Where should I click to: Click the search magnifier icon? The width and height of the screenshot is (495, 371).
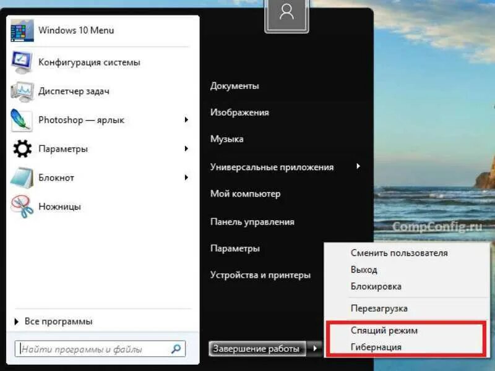pos(176,349)
